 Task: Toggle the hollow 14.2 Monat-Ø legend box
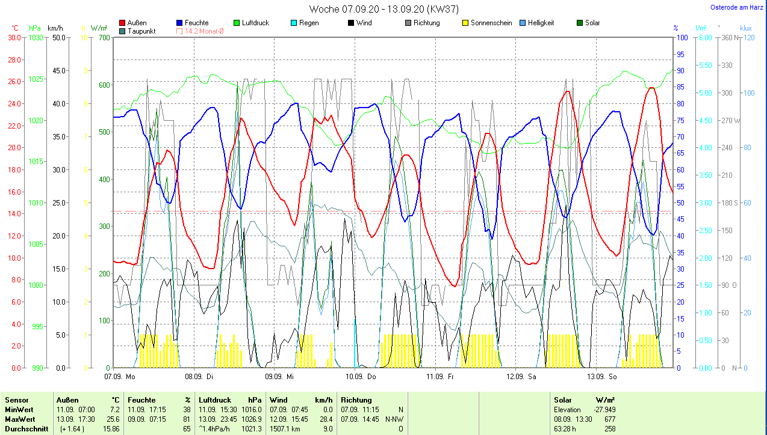(180, 31)
